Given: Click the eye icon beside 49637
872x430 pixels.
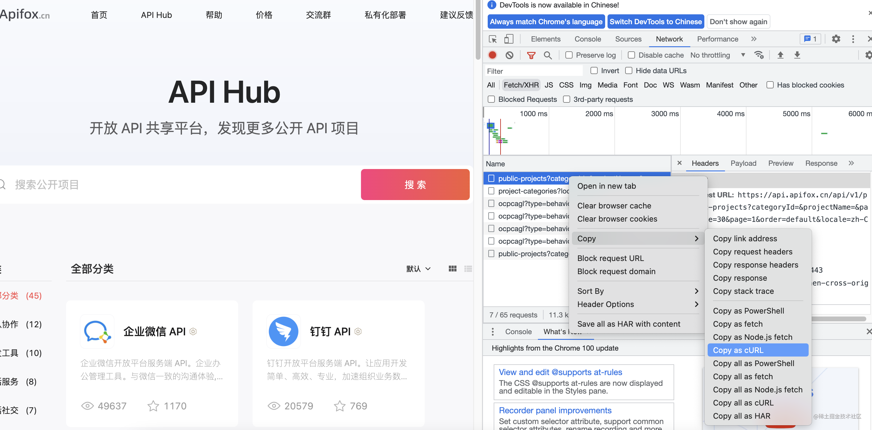Looking at the screenshot, I should [x=87, y=406].
